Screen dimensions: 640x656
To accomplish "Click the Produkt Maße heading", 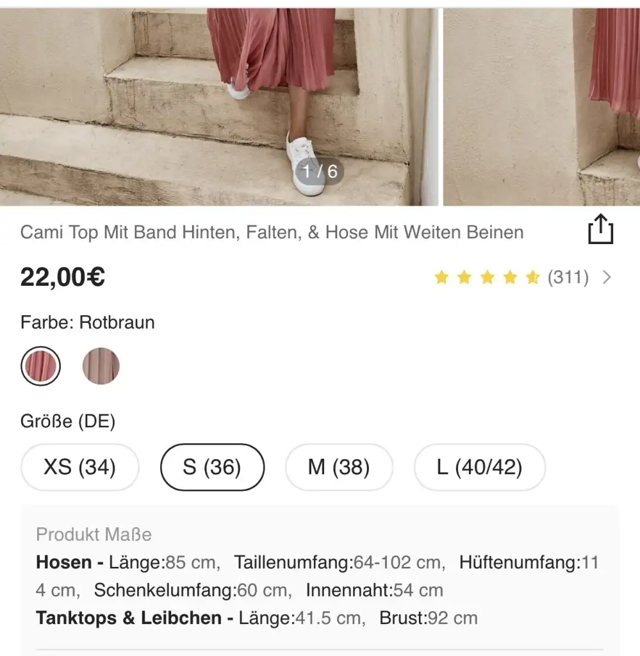I will pos(94,534).
